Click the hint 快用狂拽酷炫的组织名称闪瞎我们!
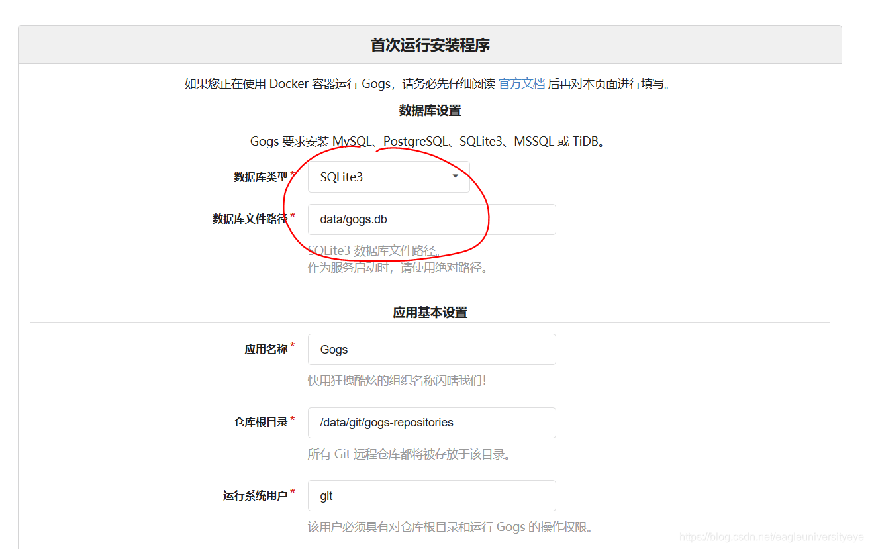The width and height of the screenshot is (870, 549). [x=397, y=381]
